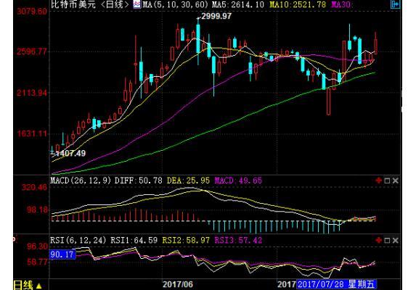
Task: Click the MA(5,10,30,60) parameters label
Action: [175, 4]
